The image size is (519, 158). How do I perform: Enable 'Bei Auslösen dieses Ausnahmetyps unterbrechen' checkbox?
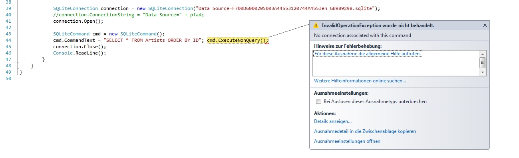(x=318, y=101)
